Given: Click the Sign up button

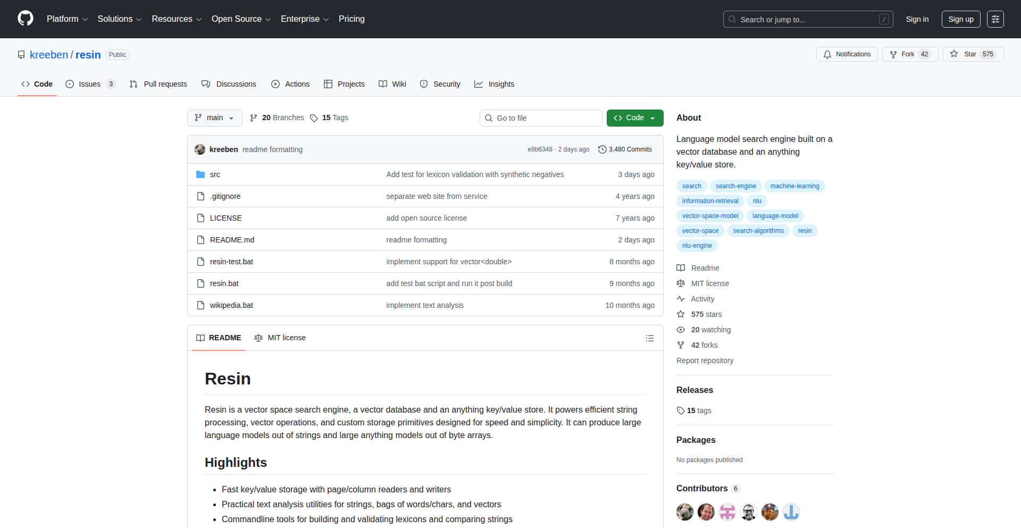Looking at the screenshot, I should 961,19.
